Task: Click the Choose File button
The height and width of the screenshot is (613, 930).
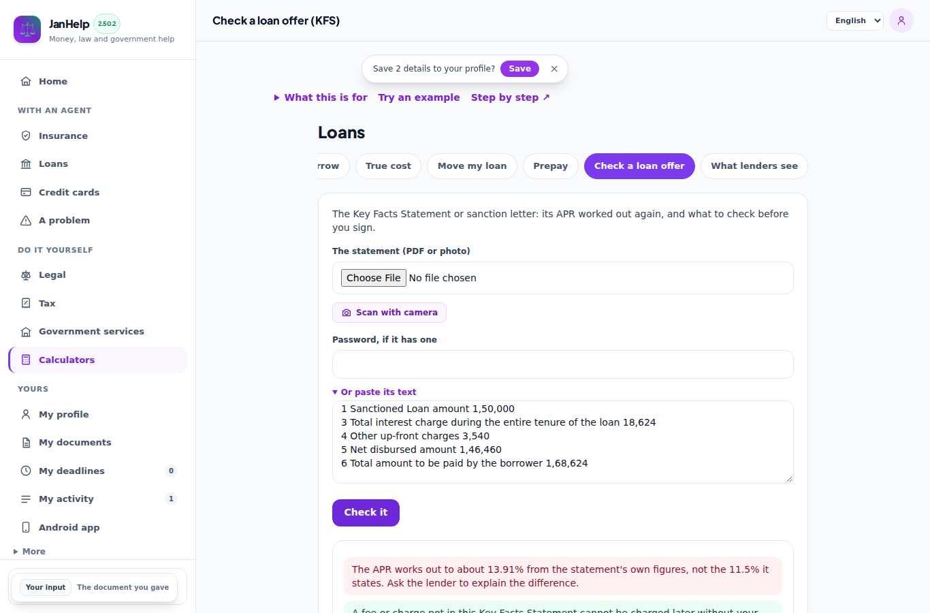Action: pos(374,278)
